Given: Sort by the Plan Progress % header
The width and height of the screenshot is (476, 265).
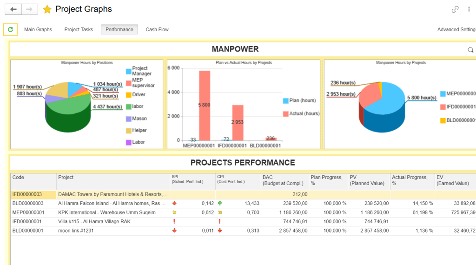Looking at the screenshot, I should (x=328, y=181).
